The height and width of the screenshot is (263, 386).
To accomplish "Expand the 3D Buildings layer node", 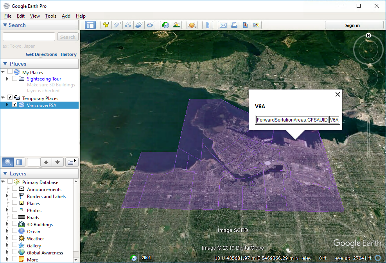I will point(7,224).
